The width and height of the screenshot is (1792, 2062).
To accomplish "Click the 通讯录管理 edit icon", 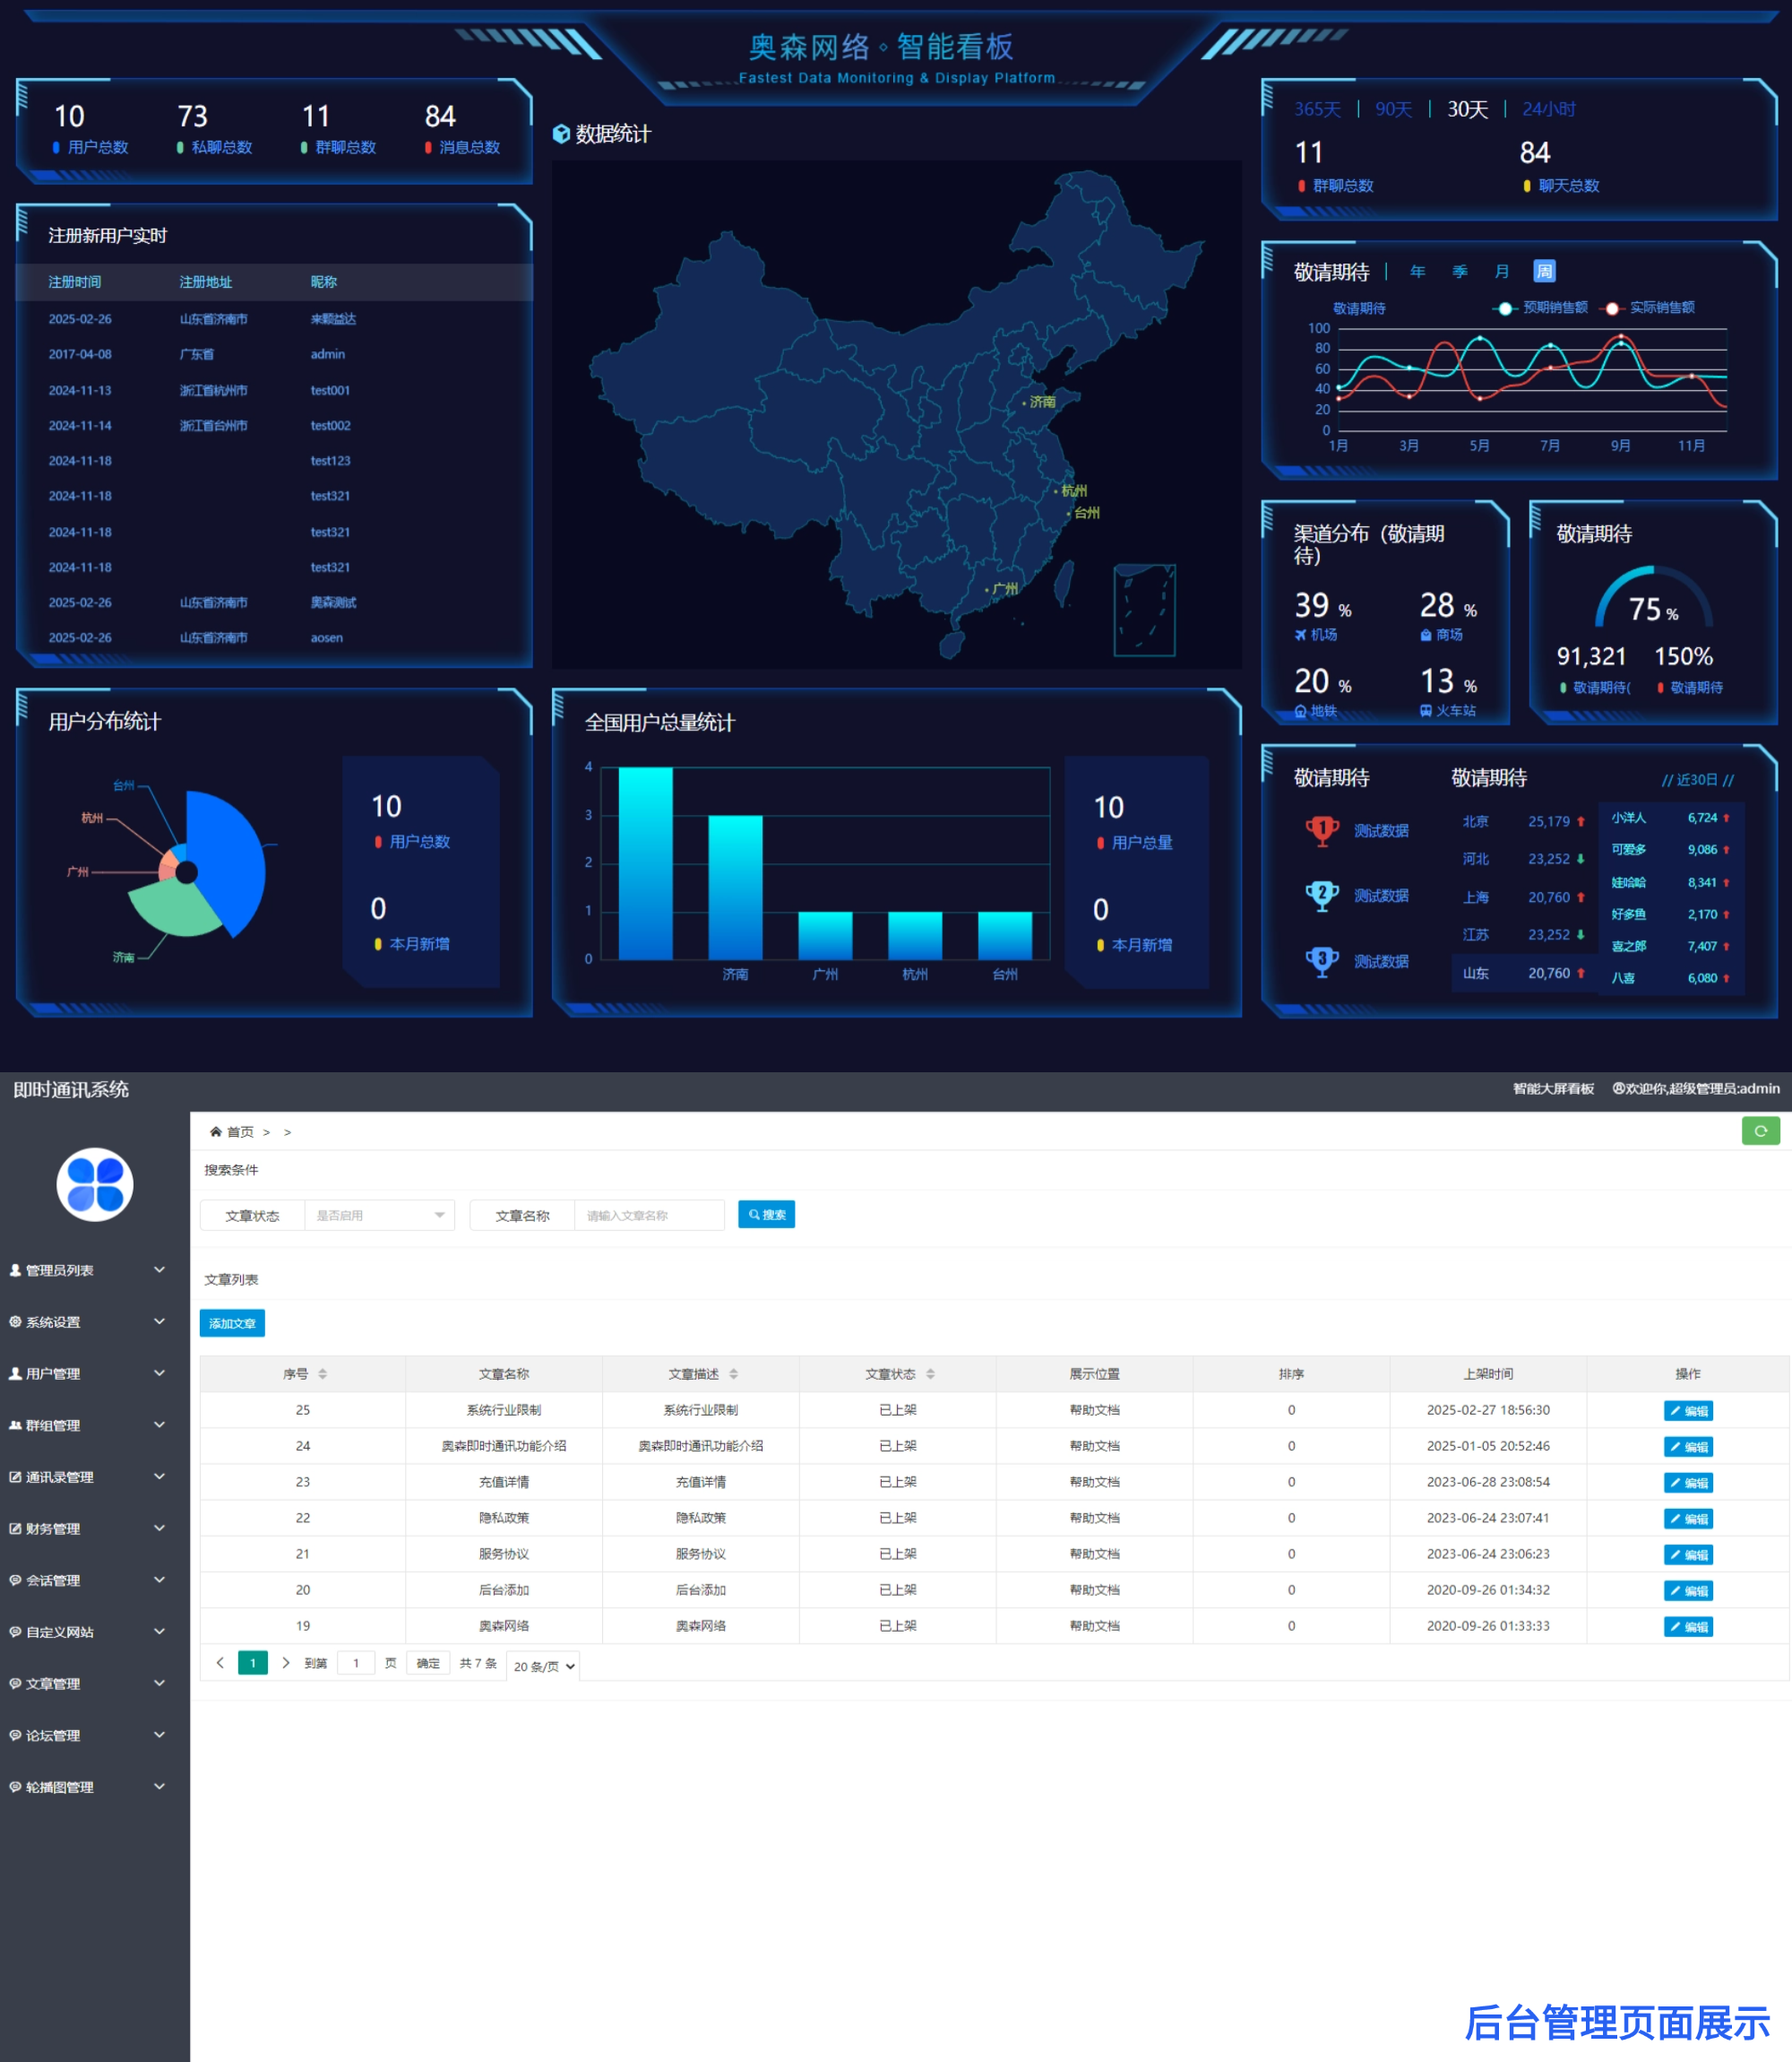I will pyautogui.click(x=15, y=1477).
